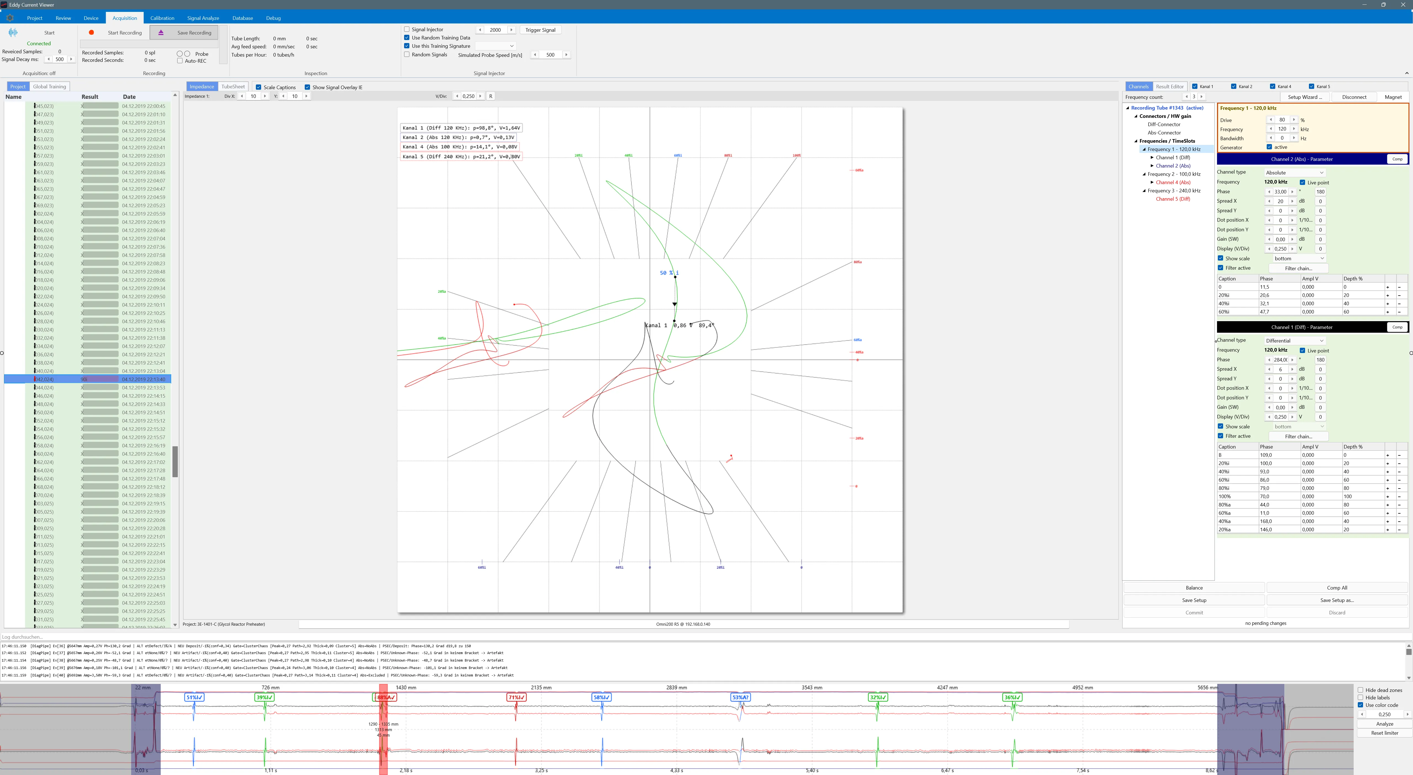Collapse Frequency 1 - 120,0 kHz node
1413x775 pixels.
coord(1144,149)
